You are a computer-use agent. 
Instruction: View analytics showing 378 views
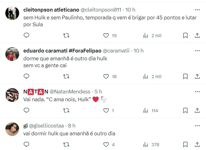[x=146, y=145]
